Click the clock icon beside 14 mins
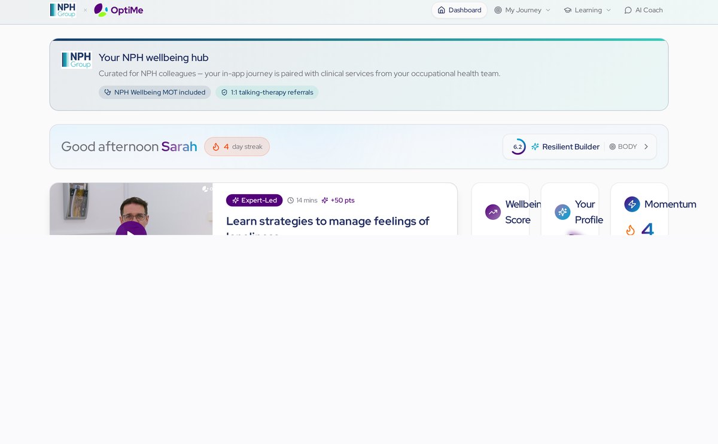 [291, 200]
